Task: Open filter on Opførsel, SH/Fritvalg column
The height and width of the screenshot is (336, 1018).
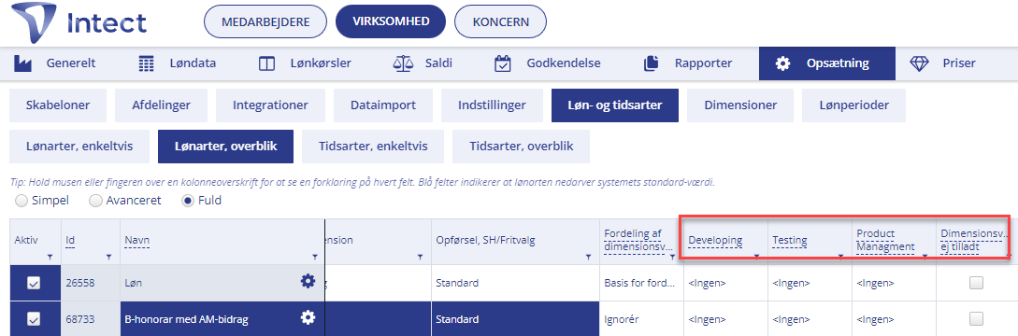Action: [x=588, y=258]
